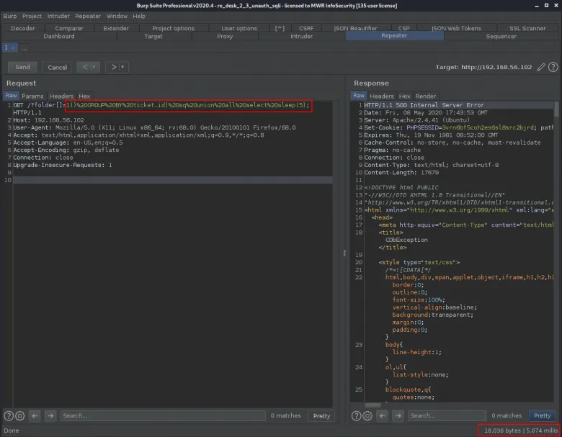
Task: Show Request Hex view
Action: point(84,96)
